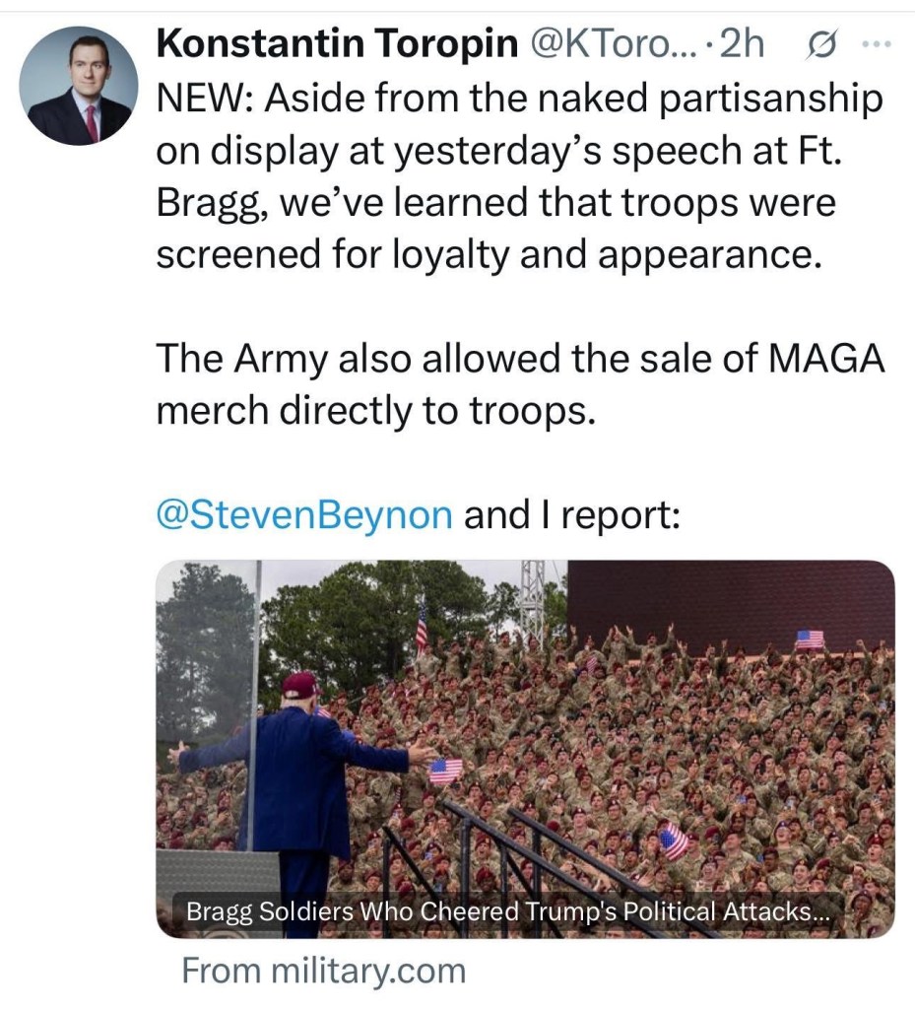915x1009 pixels.
Task: Click the "The Army also allowed" paragraph
Action: (x=519, y=385)
